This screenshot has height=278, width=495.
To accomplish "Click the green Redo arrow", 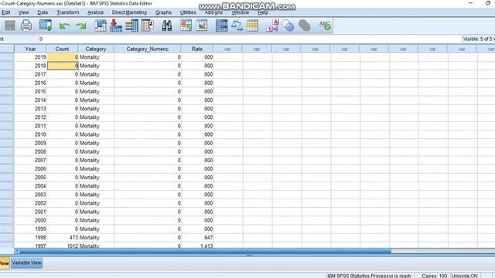I will tap(81, 25).
